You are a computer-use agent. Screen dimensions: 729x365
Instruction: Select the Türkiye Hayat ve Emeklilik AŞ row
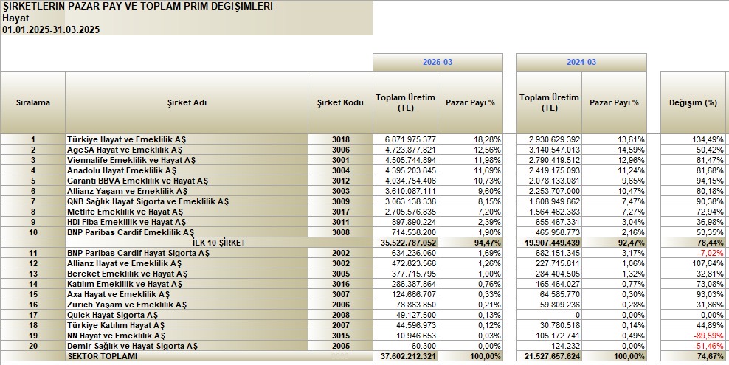(364, 139)
